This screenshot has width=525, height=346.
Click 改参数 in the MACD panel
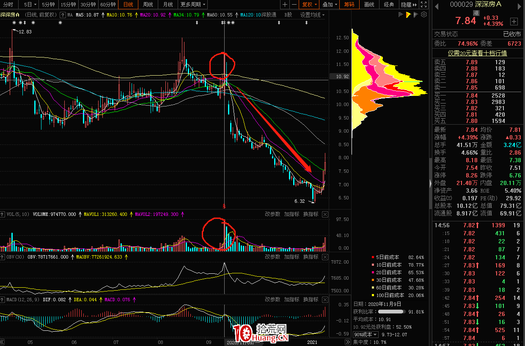(272, 299)
